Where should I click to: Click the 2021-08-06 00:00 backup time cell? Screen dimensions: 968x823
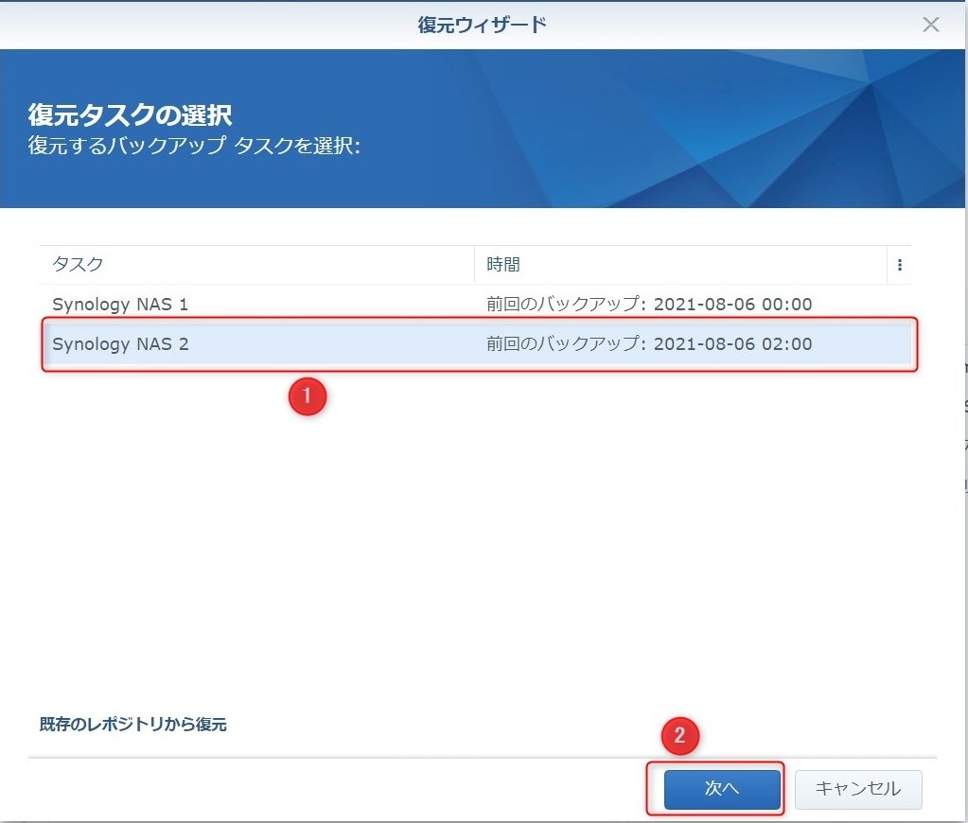click(732, 305)
